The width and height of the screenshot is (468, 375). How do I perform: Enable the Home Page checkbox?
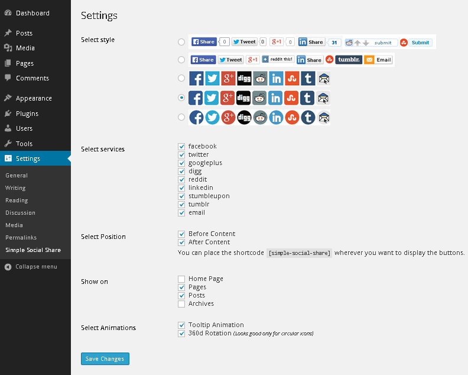181,279
